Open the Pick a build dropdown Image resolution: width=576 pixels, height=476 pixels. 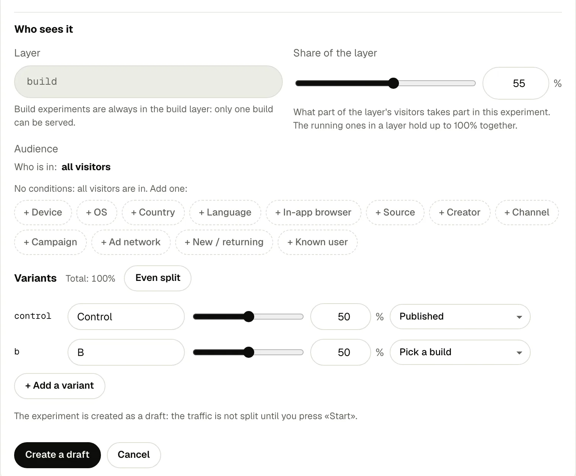click(x=460, y=352)
